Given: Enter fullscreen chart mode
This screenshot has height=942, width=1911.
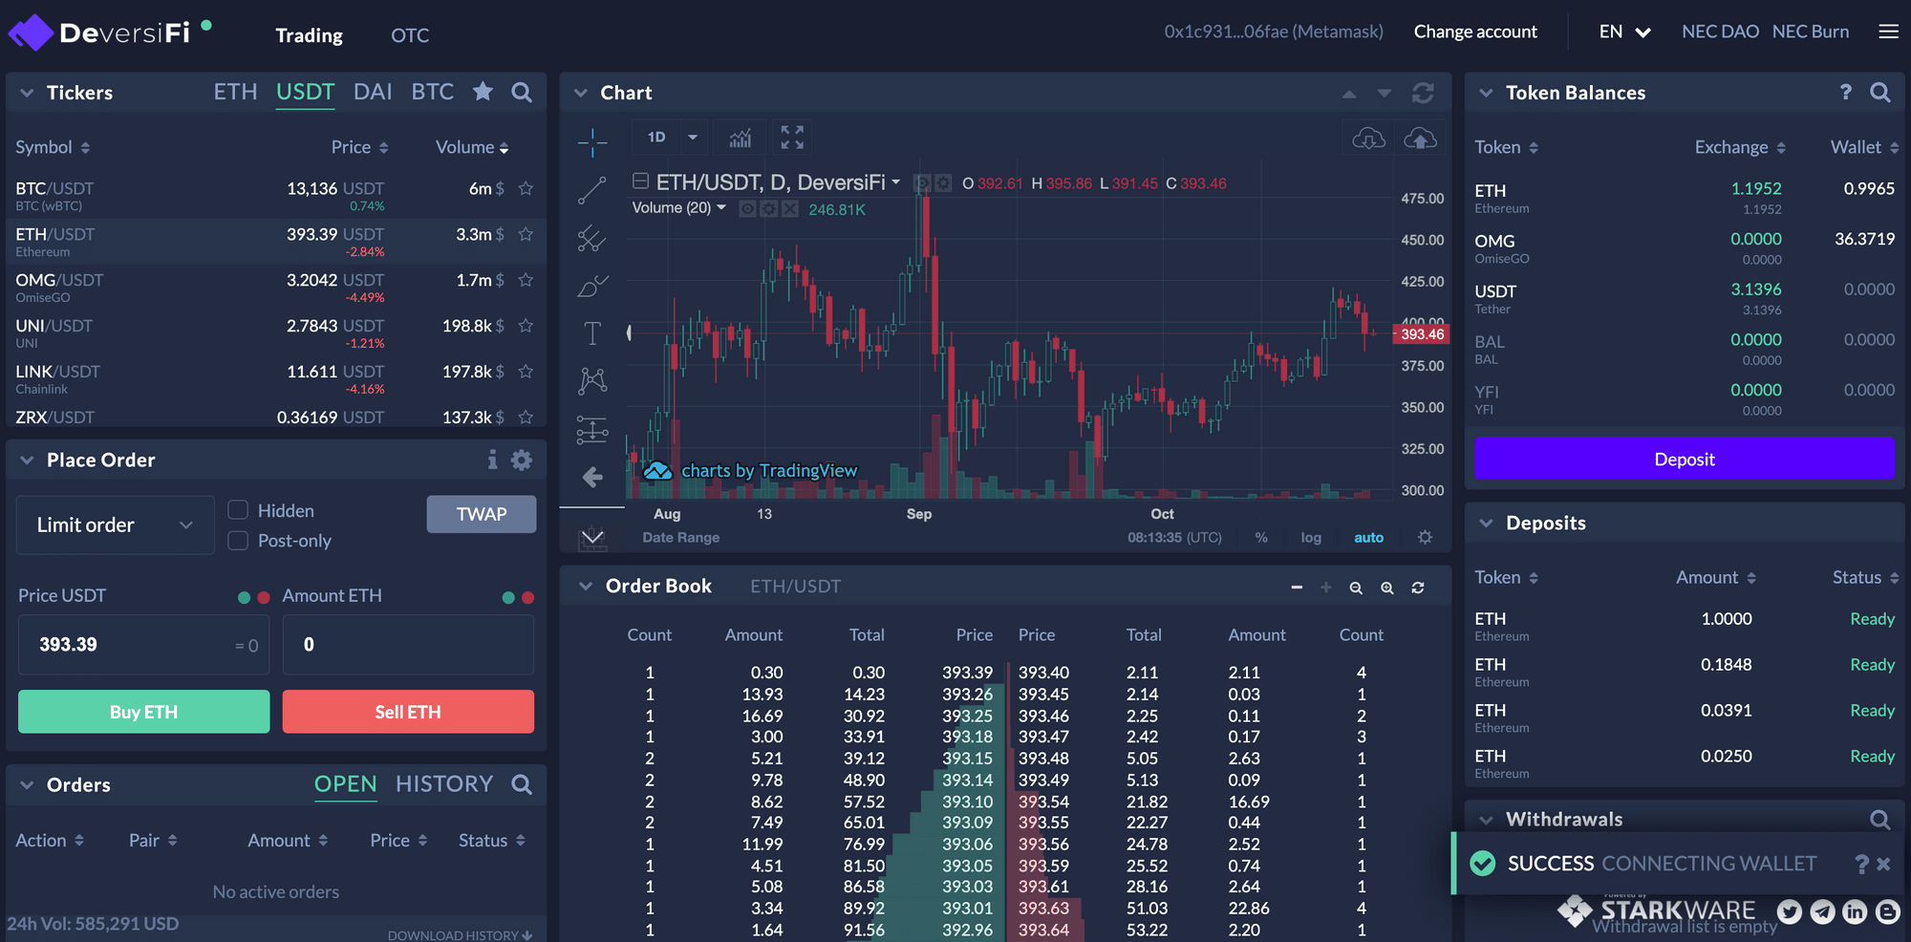Looking at the screenshot, I should 792,138.
